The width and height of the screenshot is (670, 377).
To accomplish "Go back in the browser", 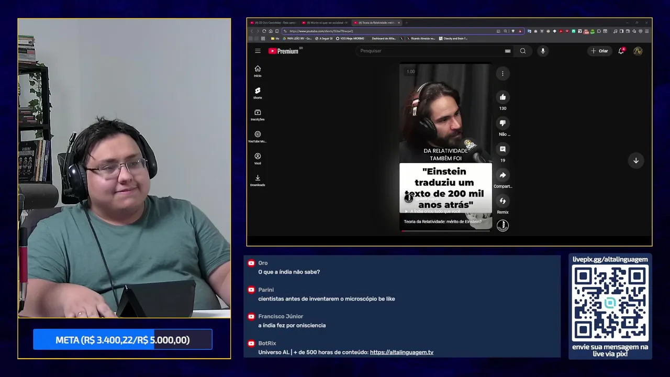I will [251, 31].
